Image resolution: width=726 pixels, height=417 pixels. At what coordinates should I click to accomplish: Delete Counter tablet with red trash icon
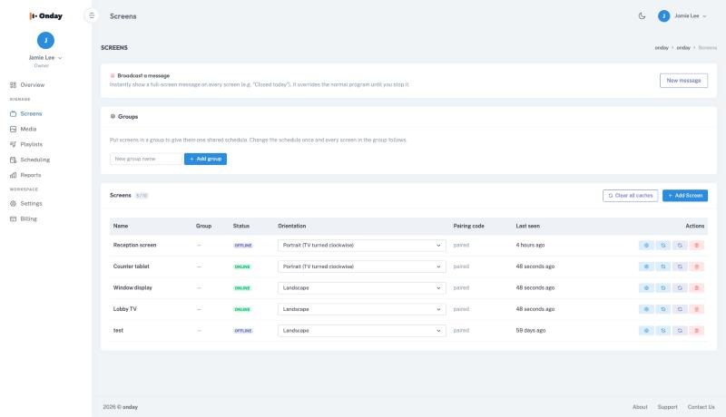pyautogui.click(x=696, y=267)
